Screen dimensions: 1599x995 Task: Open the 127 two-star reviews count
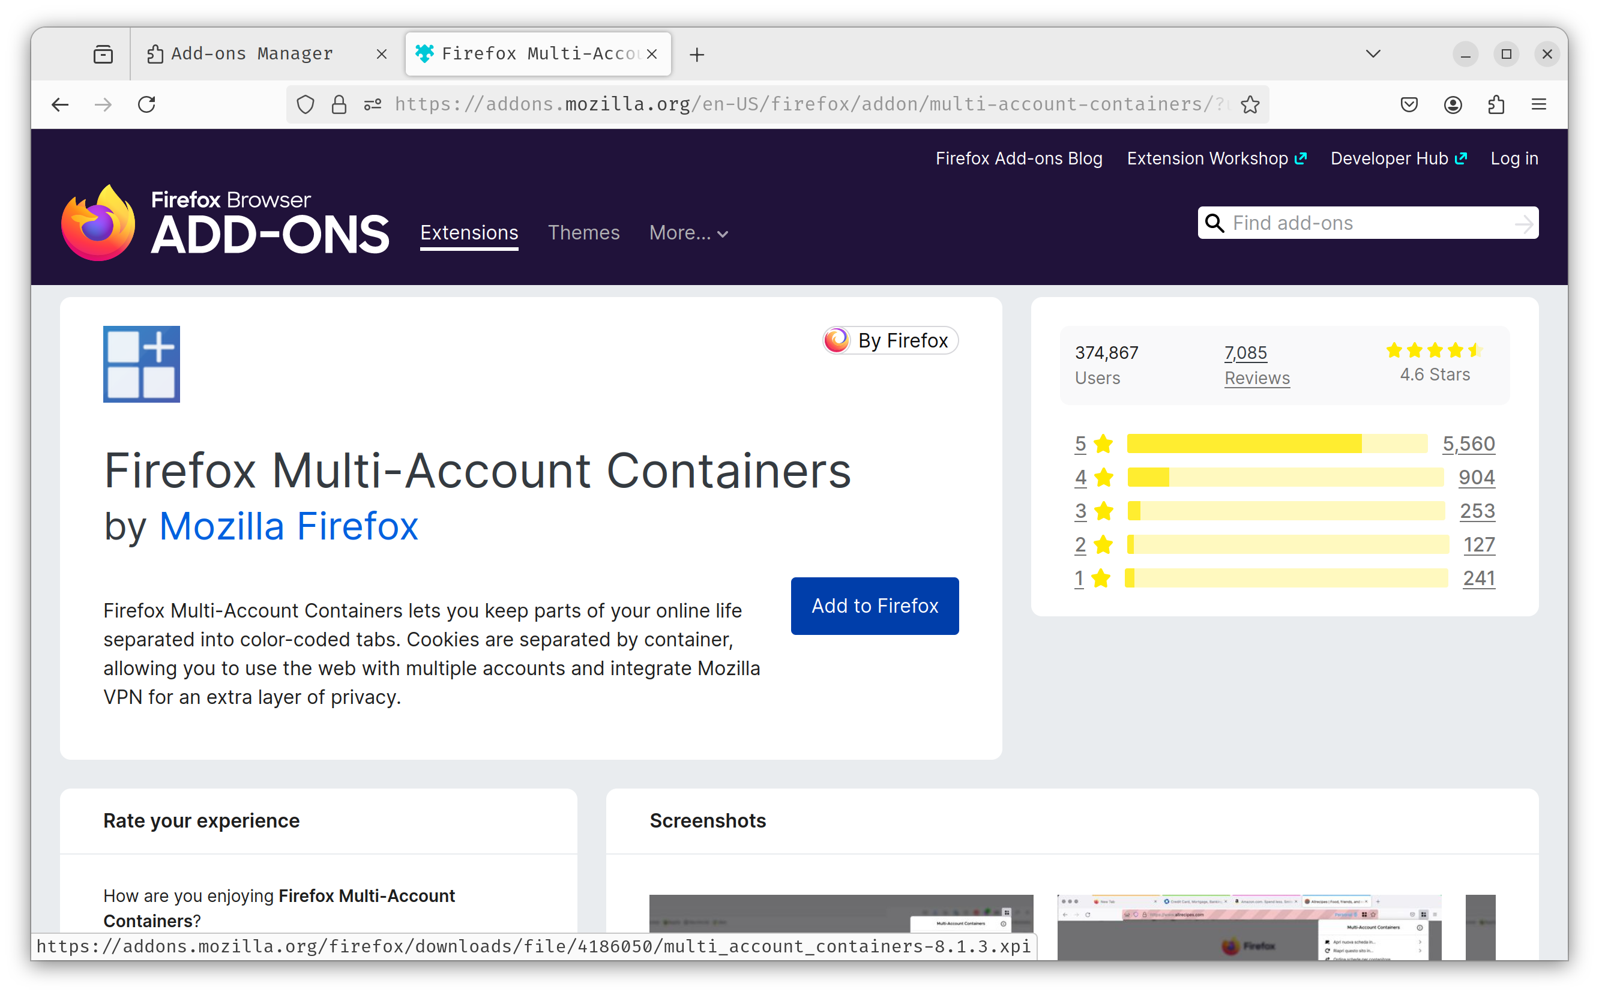[1479, 544]
